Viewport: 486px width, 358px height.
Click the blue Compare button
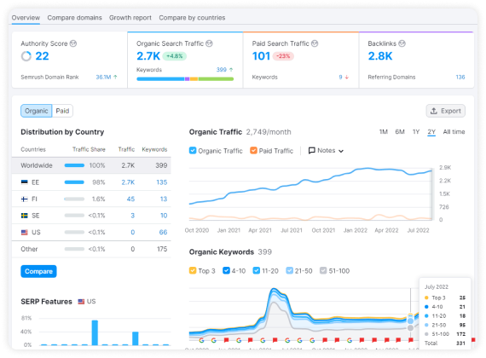click(38, 272)
